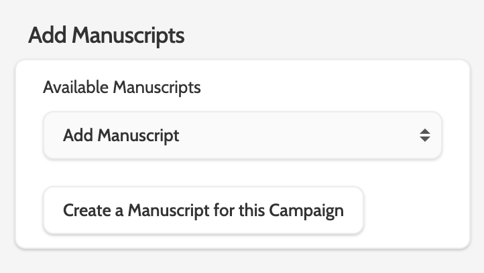Hit the button below the manuscript dropdown
Screen dimensions: 484x273
pyautogui.click(x=203, y=210)
